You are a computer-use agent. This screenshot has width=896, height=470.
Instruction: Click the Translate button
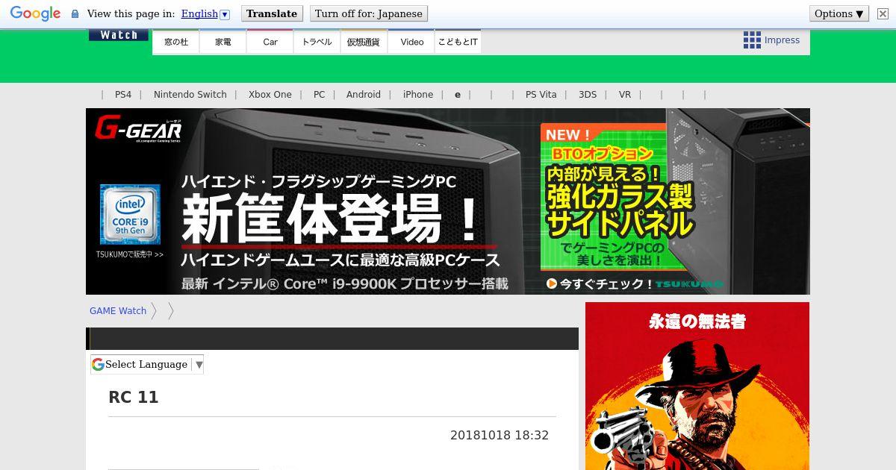tap(272, 13)
